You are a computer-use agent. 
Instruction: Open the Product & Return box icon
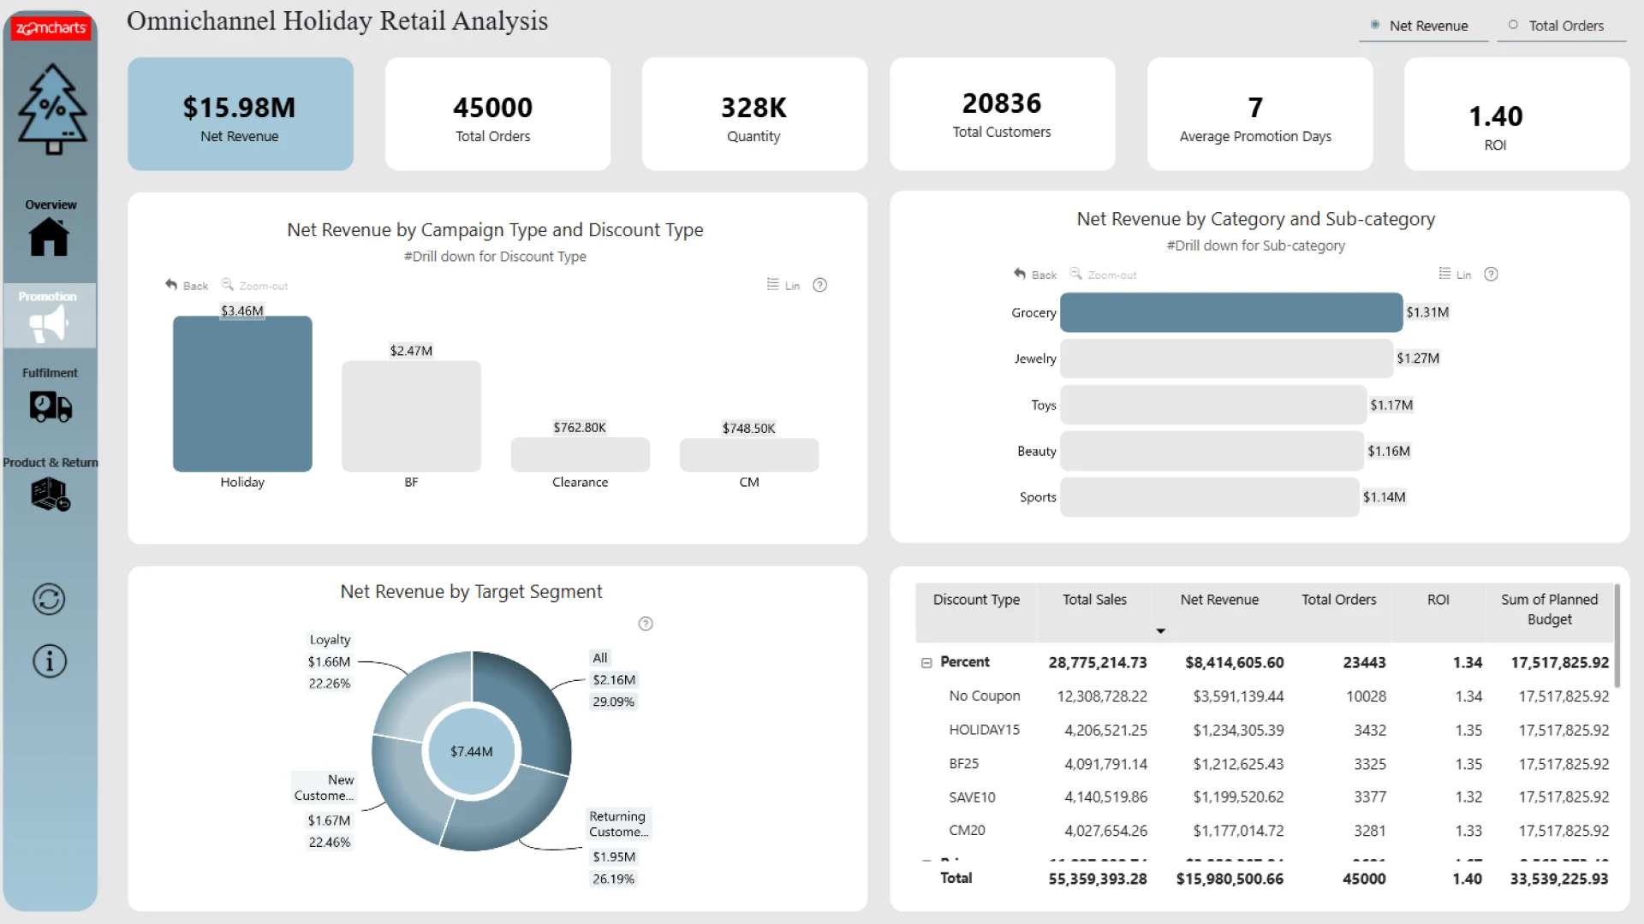pos(51,495)
